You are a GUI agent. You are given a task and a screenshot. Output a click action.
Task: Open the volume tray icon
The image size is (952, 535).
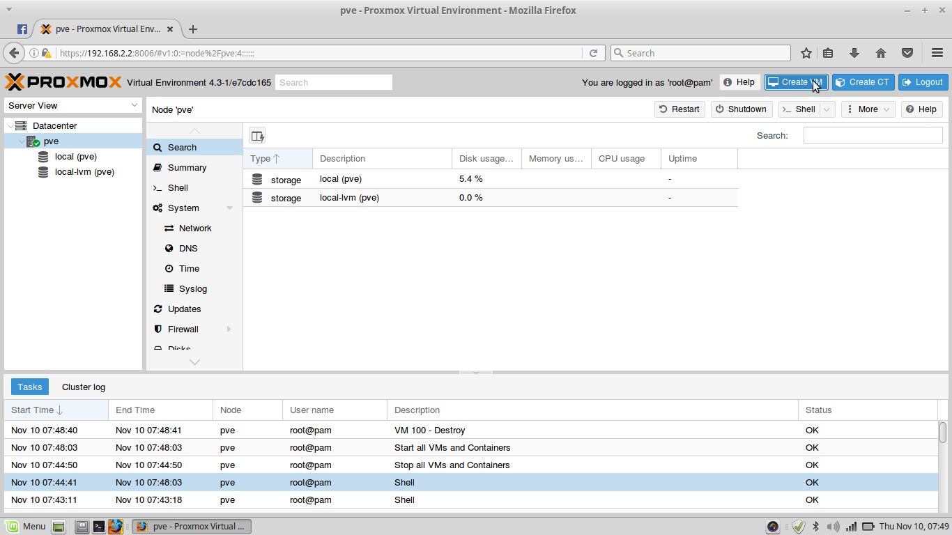(x=833, y=527)
